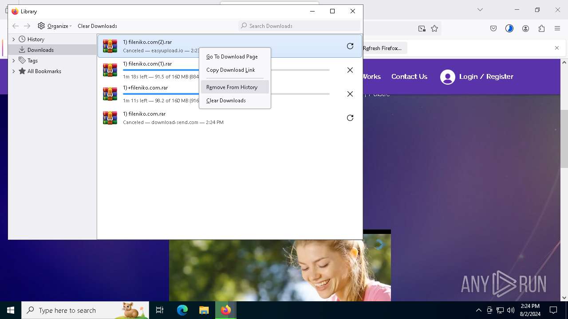Select Tags in Library sidebar
The width and height of the screenshot is (568, 319).
[x=32, y=61]
